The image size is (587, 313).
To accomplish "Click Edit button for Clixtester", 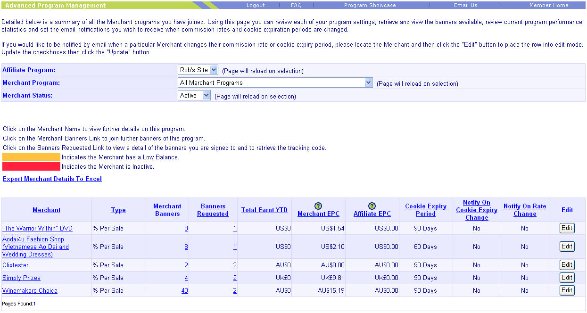I will click(567, 265).
